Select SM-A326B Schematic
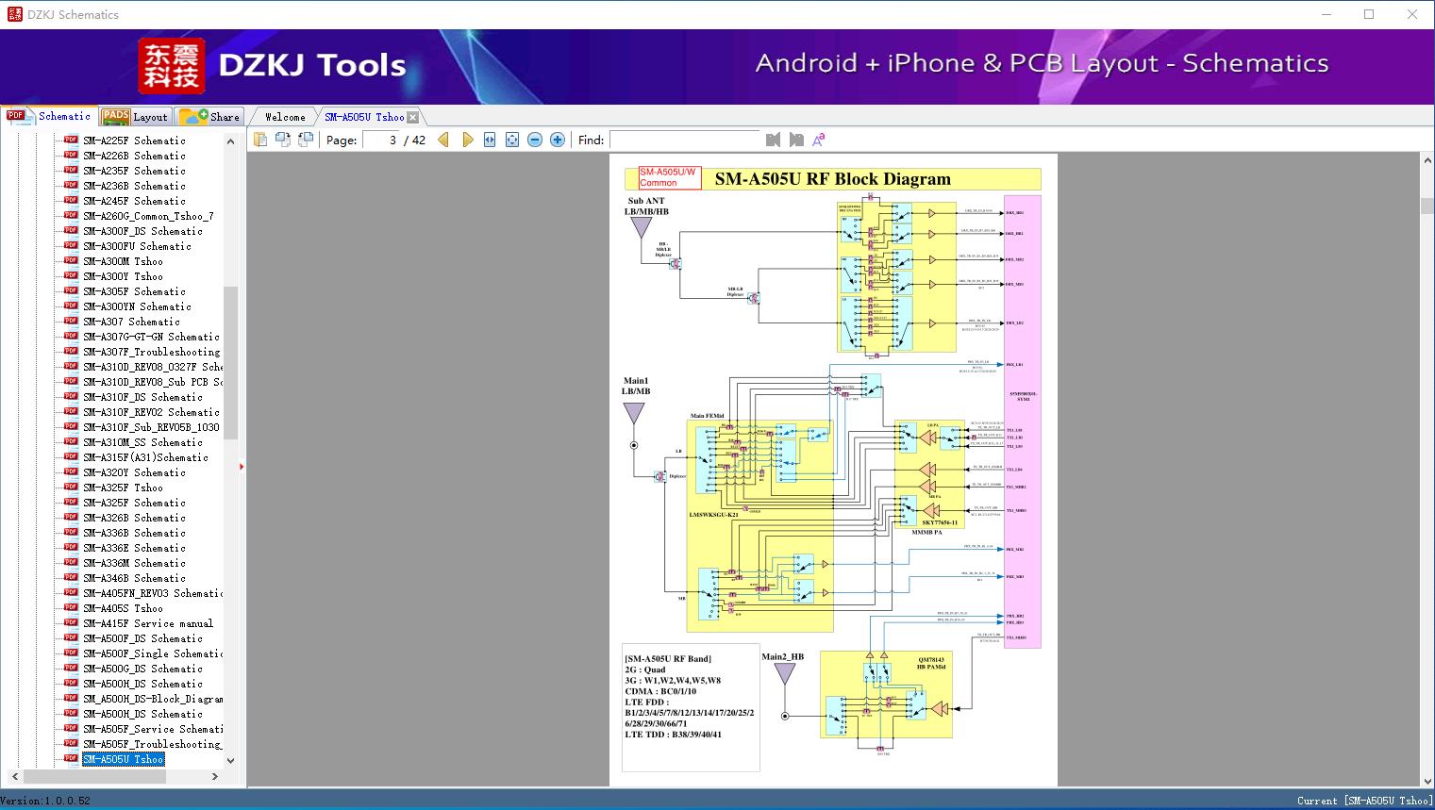The image size is (1435, 810). 134,518
